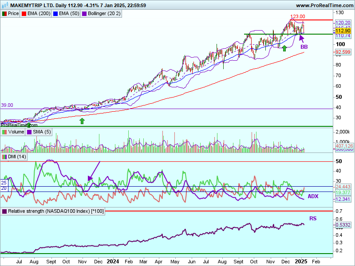Screen dimensions: 355x266
Task: Click the 123.00 resistance price label
Action: 298,16
